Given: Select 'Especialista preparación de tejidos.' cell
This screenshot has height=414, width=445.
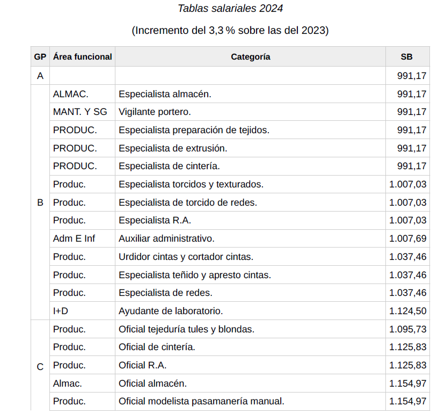Looking at the screenshot, I should point(194,130).
